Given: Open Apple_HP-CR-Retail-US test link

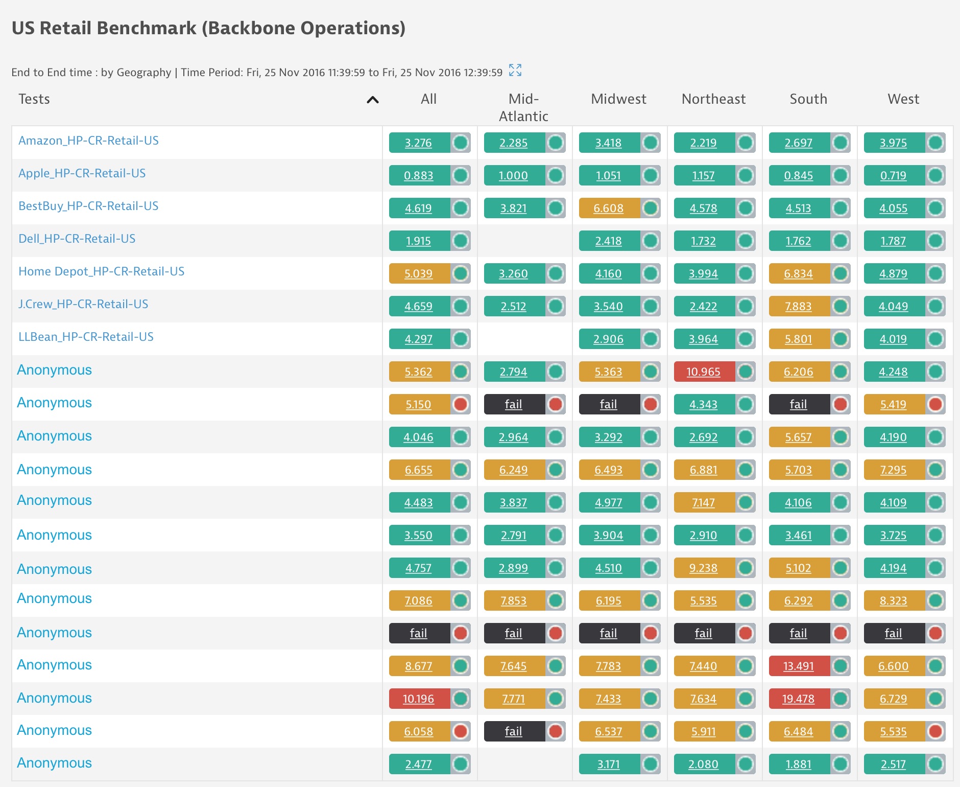Looking at the screenshot, I should [82, 173].
